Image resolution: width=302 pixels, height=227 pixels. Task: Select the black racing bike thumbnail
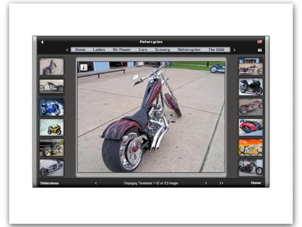point(251,87)
